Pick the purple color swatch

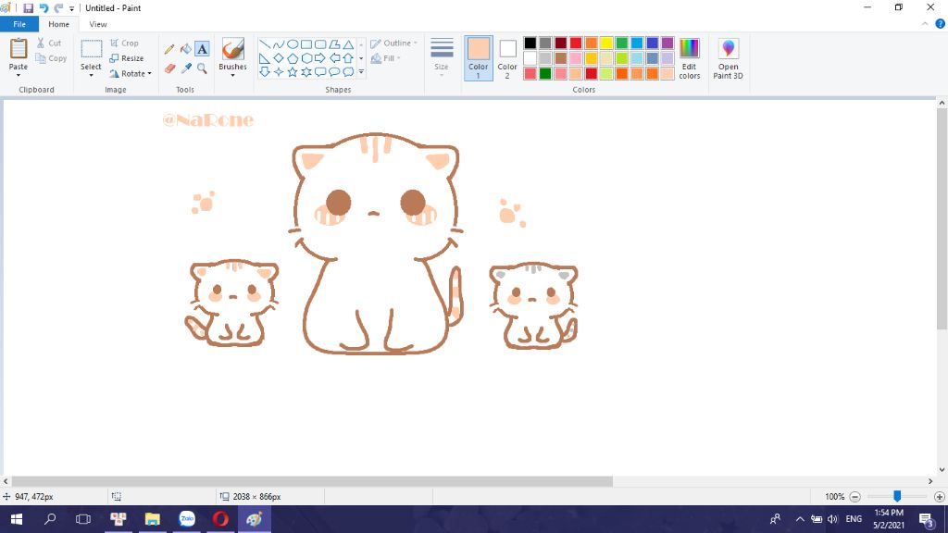click(667, 43)
